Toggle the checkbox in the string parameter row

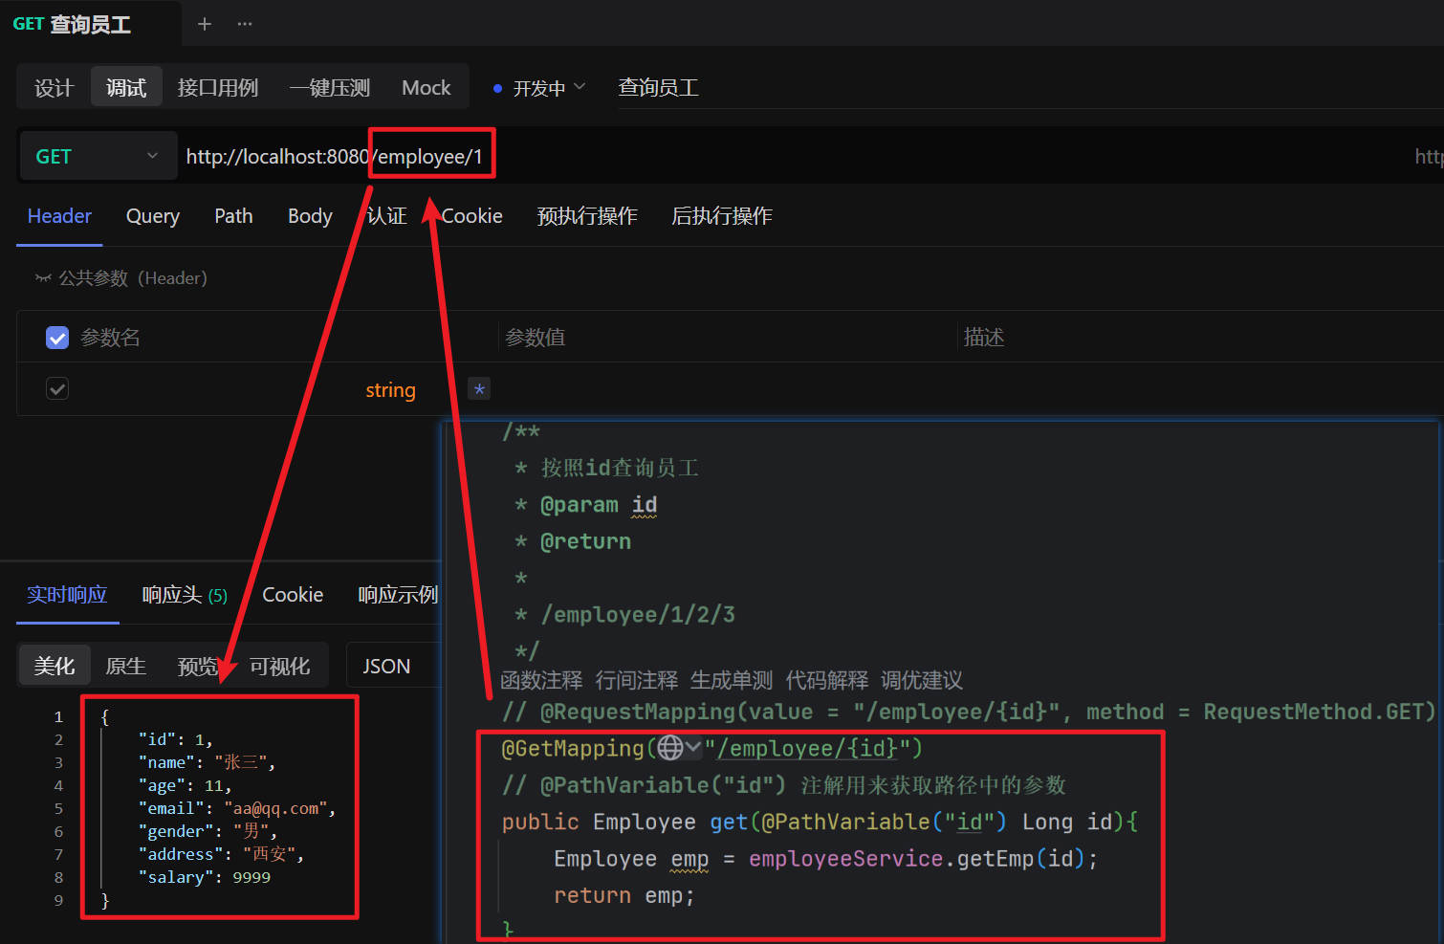[x=57, y=389]
